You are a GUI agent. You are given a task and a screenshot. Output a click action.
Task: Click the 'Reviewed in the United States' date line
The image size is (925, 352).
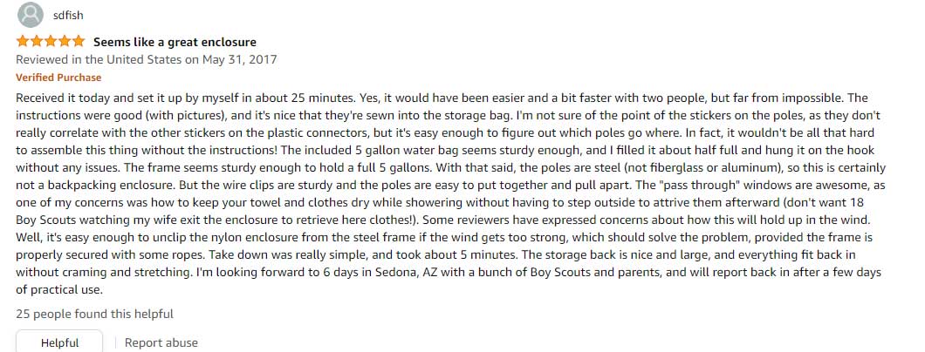click(147, 59)
